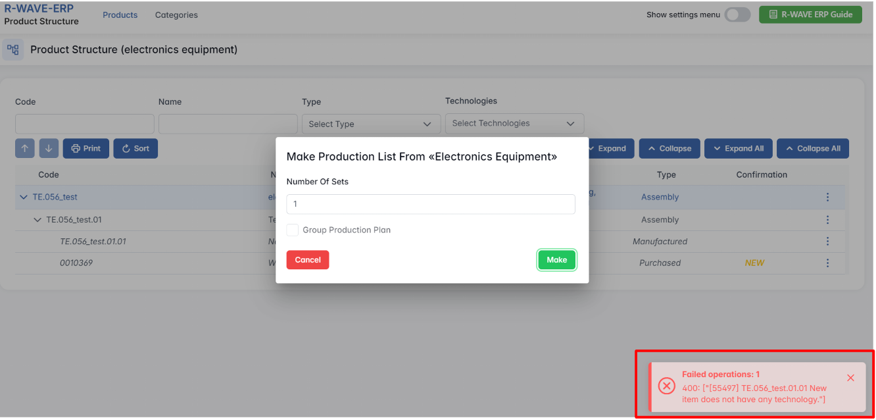Toggle the Show settings menu switch
The image size is (876, 420).
pyautogui.click(x=737, y=14)
